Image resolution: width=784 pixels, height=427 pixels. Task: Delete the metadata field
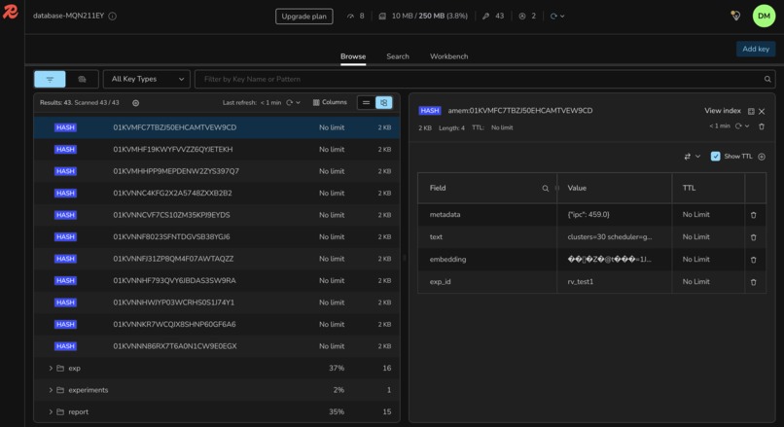pyautogui.click(x=754, y=215)
